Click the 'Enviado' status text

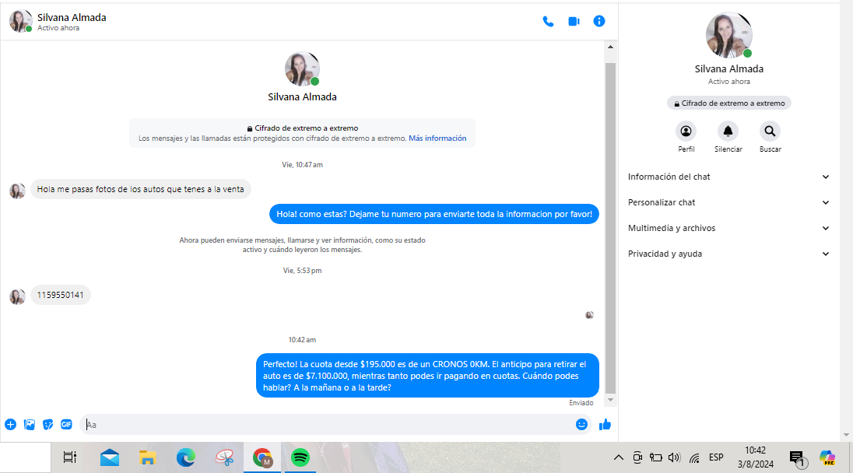coord(581,403)
